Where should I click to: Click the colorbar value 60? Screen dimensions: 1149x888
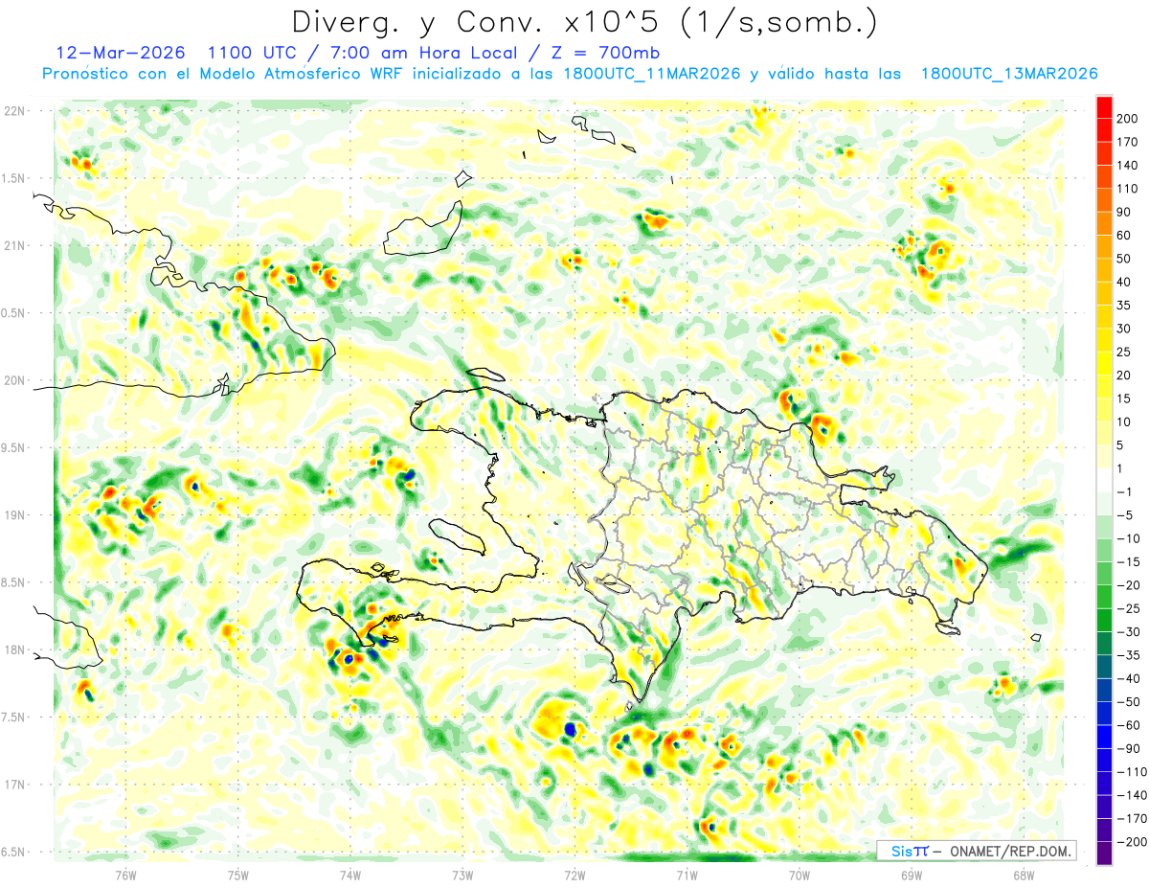(1124, 236)
